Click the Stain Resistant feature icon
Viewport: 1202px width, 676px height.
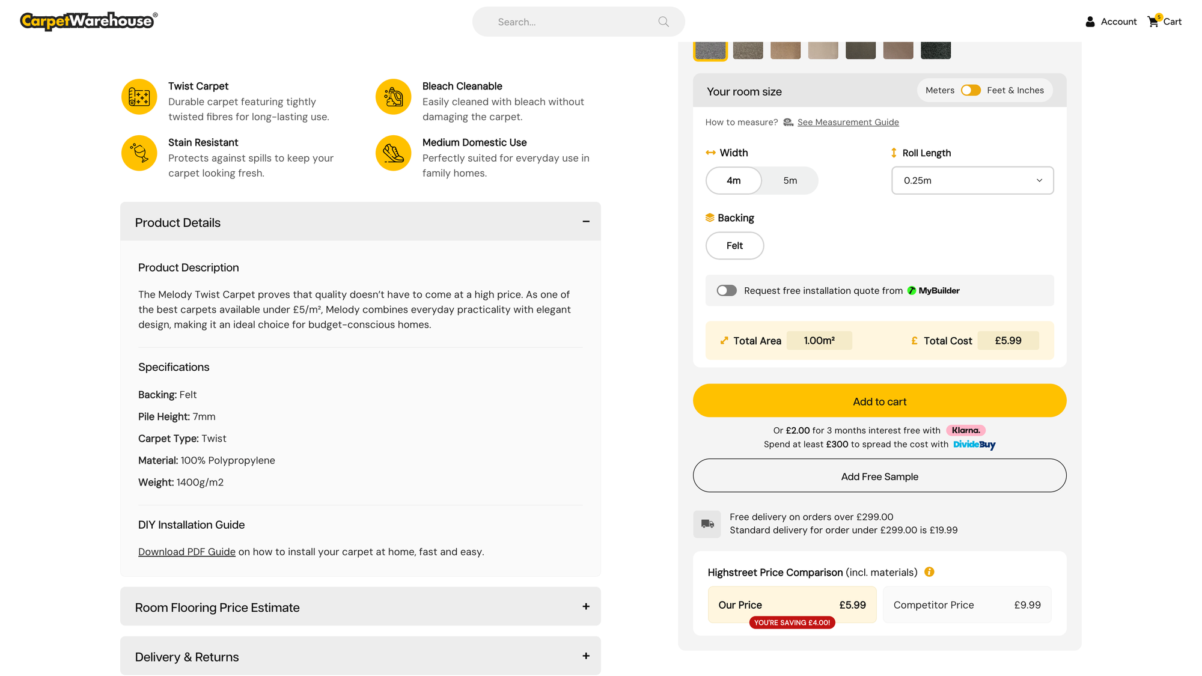(139, 153)
